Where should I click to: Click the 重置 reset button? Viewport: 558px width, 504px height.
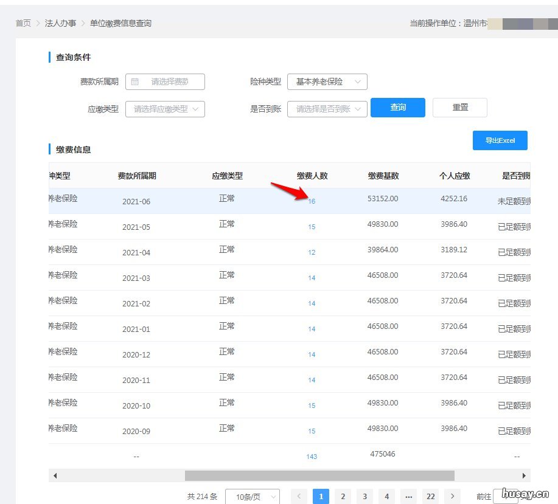459,108
